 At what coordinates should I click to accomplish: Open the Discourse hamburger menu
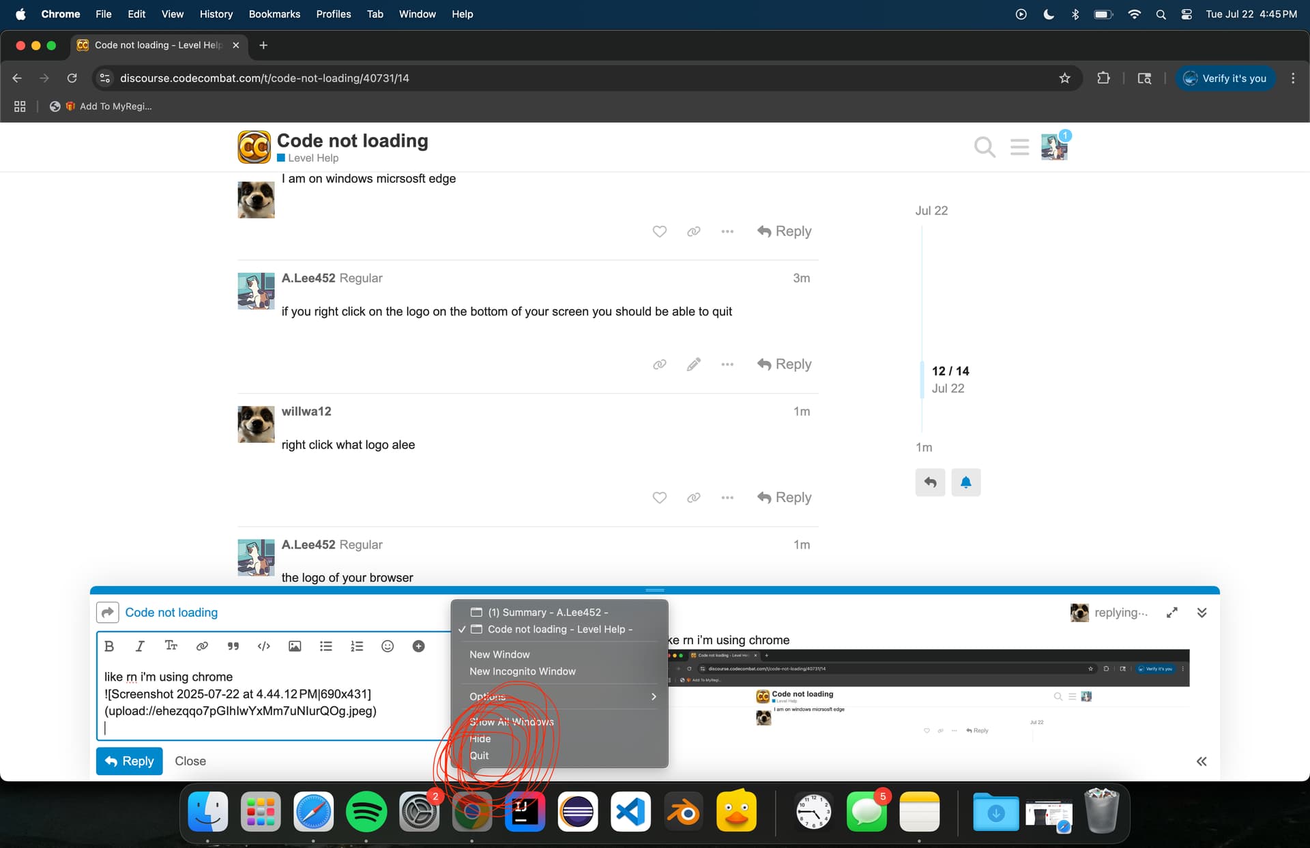pyautogui.click(x=1019, y=147)
